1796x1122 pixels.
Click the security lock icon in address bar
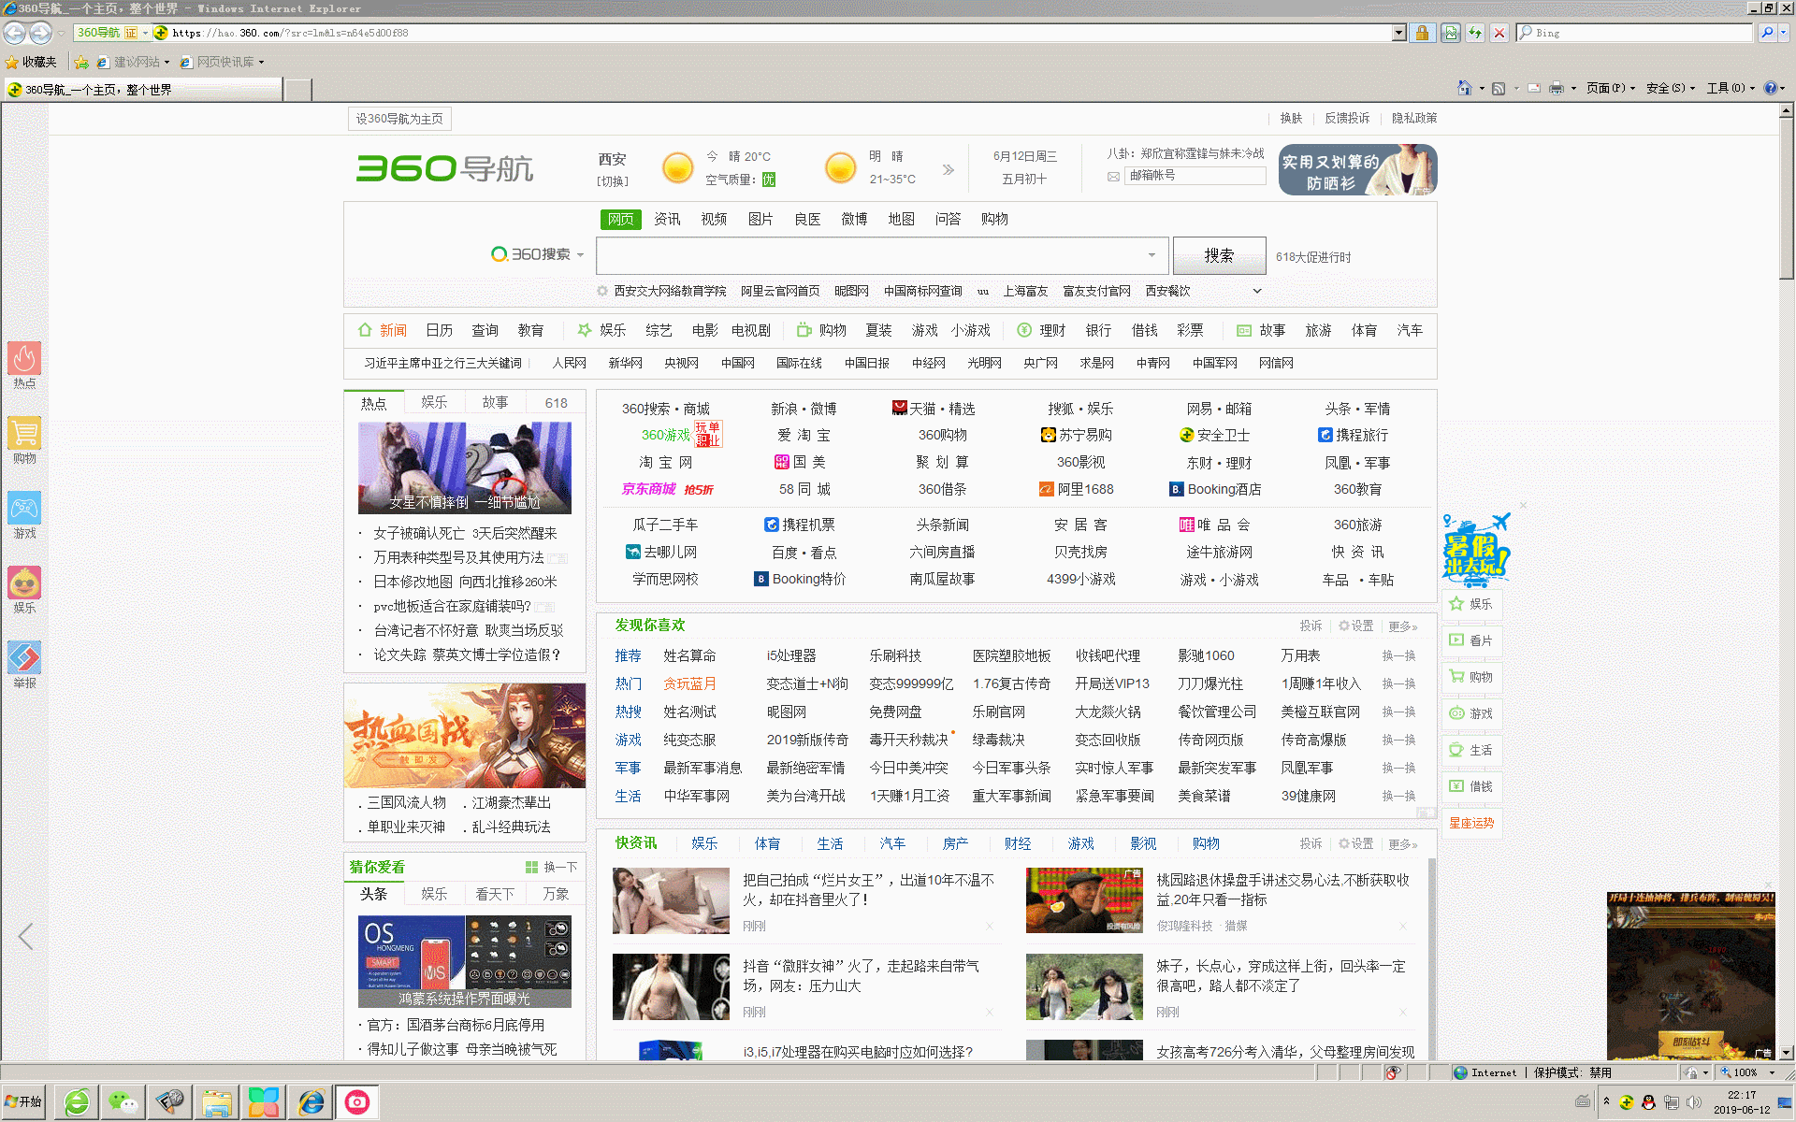coord(1422,33)
